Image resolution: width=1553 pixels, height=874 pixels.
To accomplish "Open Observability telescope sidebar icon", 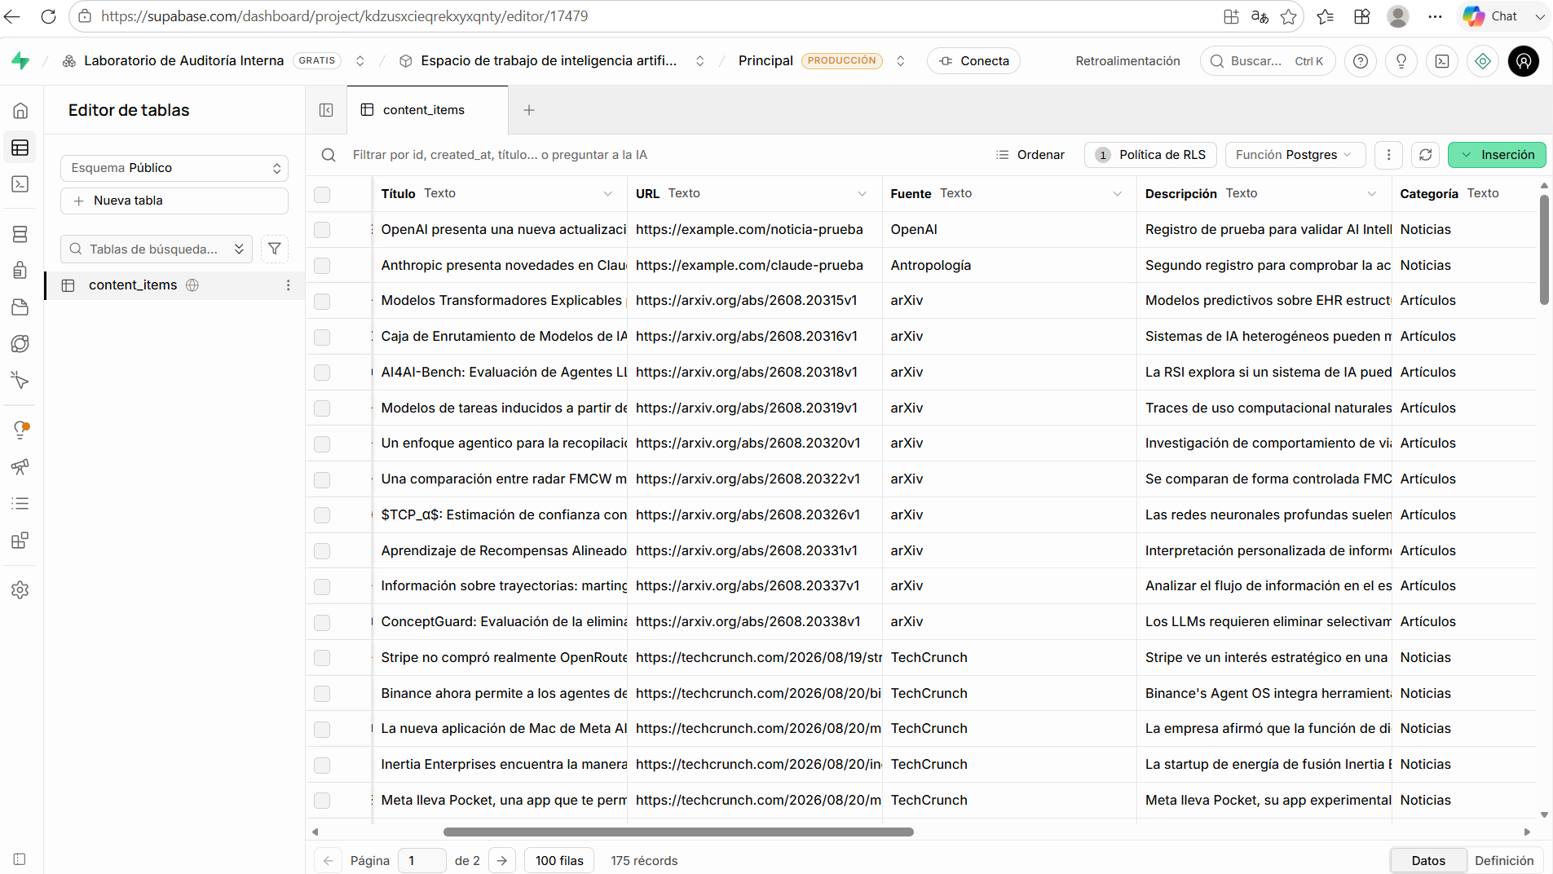I will click(20, 466).
